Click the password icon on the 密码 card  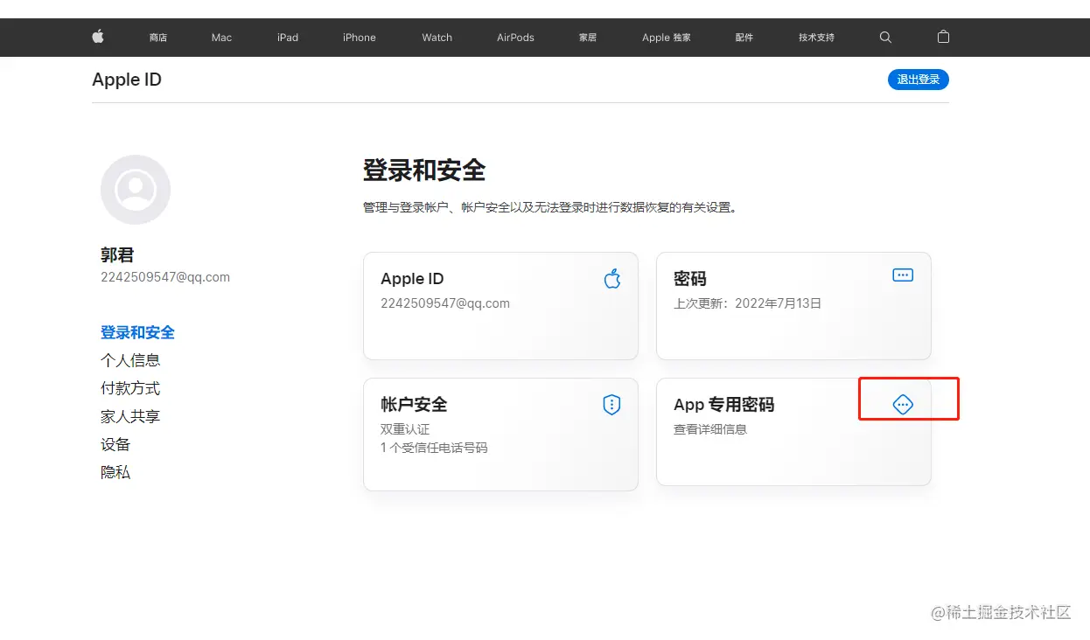coord(902,275)
